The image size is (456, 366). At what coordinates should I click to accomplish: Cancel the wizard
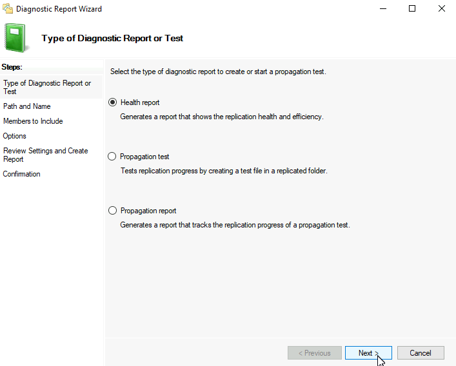coord(421,353)
